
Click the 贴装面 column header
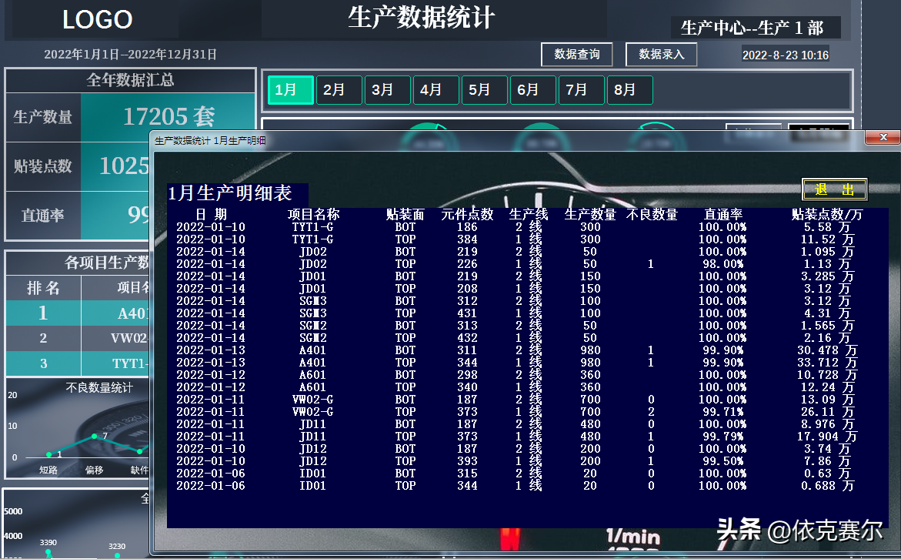(x=405, y=215)
